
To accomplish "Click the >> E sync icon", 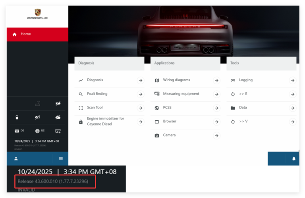I will tap(233, 94).
